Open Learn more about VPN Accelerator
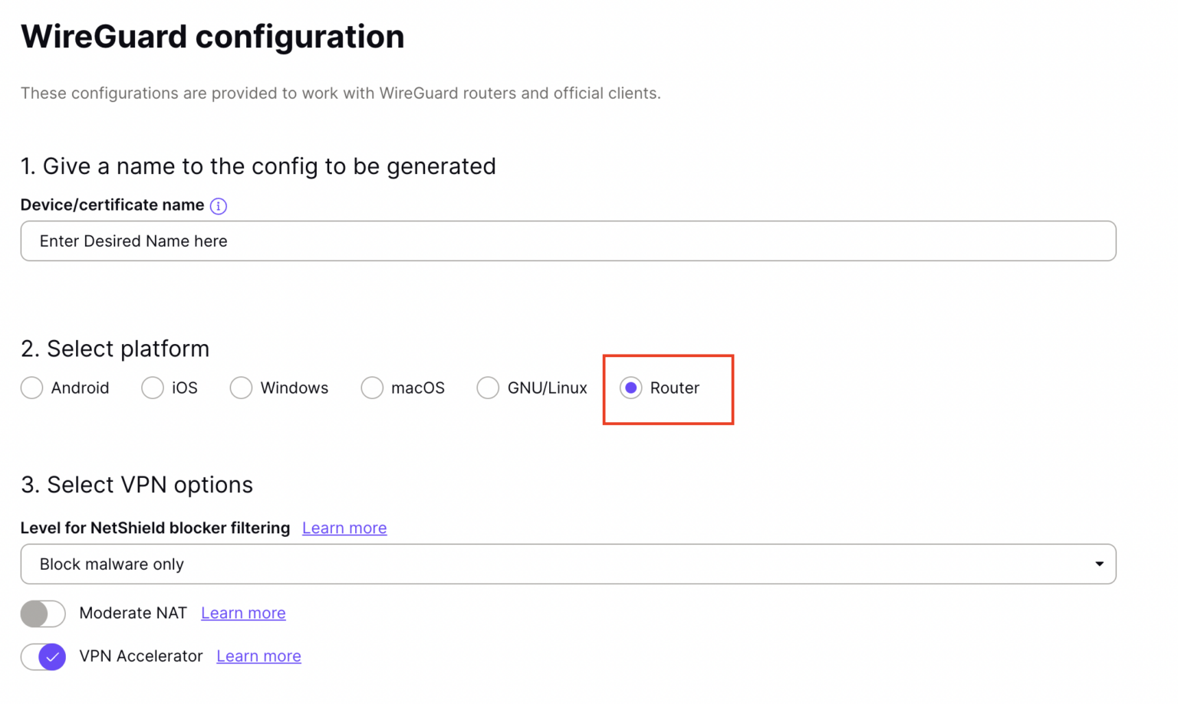Screen dimensions: 1178x704 pos(258,656)
